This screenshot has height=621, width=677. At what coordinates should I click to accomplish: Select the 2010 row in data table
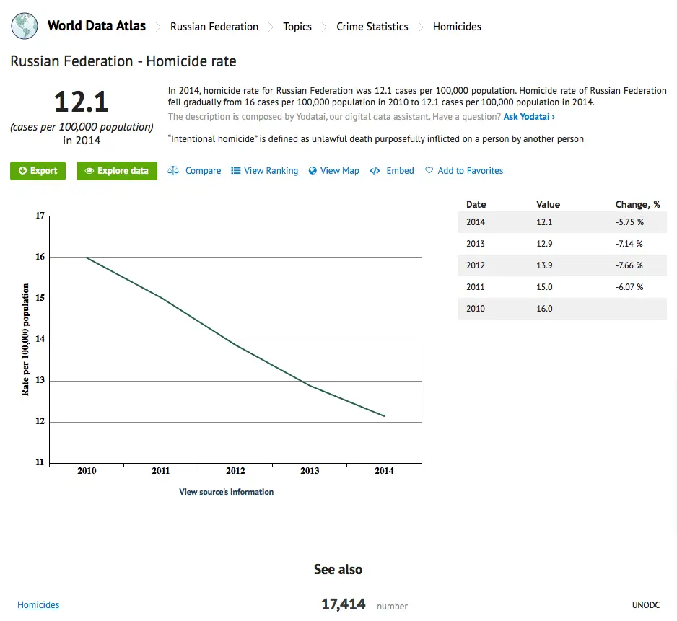[562, 309]
